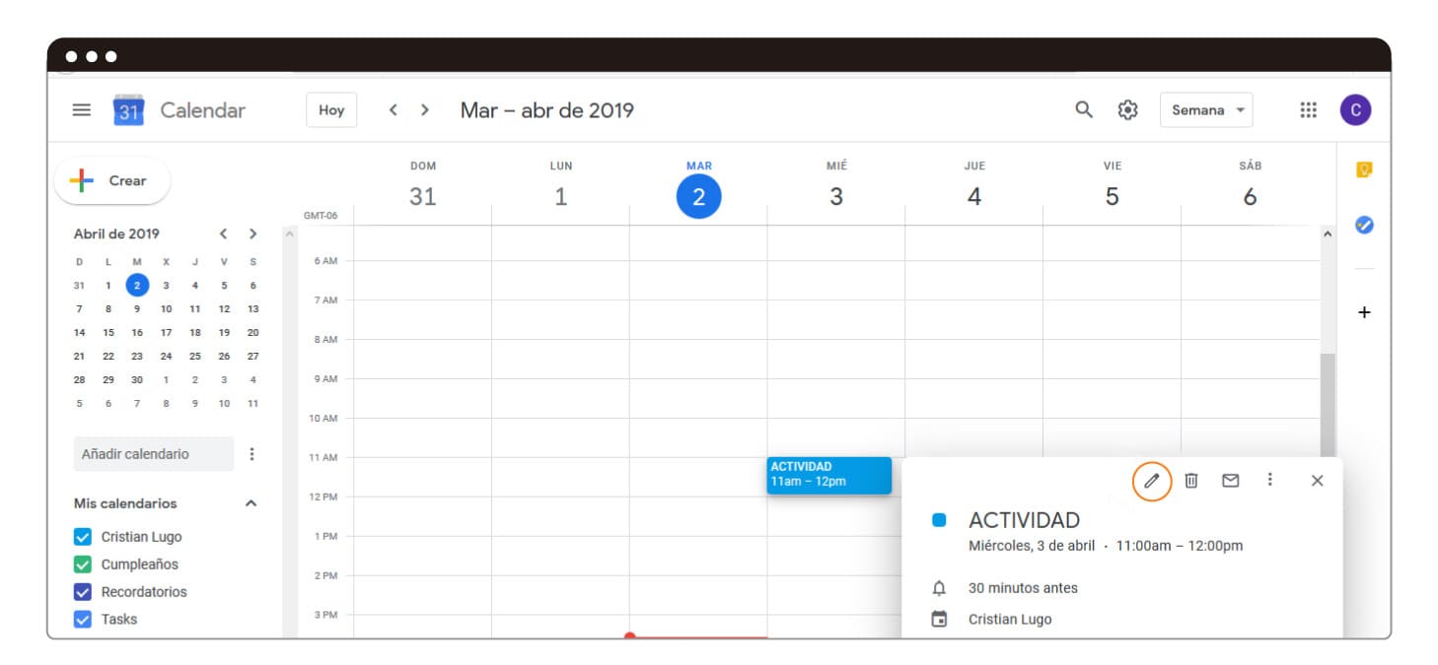The width and height of the screenshot is (1438, 665).
Task: Click the Crear button
Action: click(111, 181)
